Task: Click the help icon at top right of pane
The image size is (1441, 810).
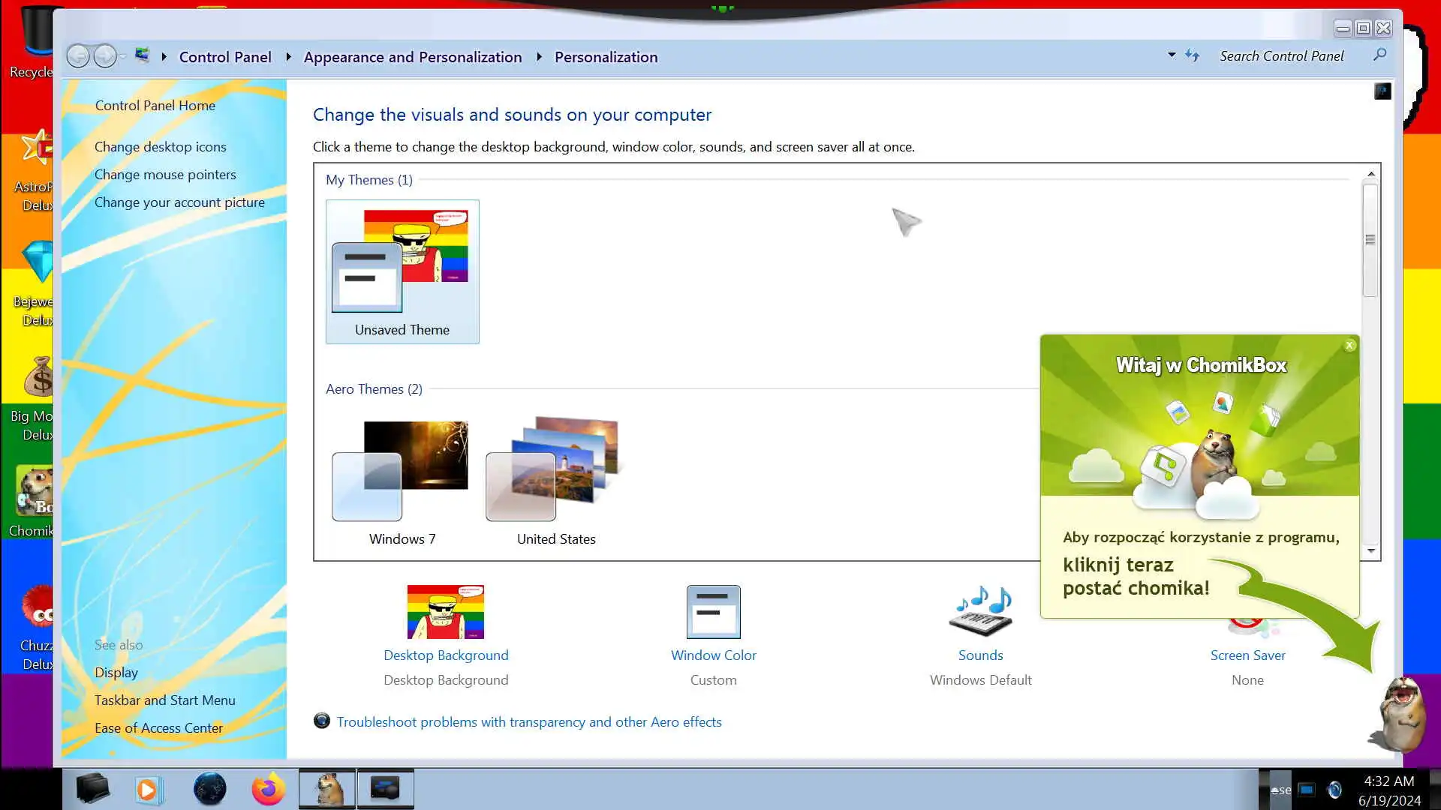Action: (1382, 91)
